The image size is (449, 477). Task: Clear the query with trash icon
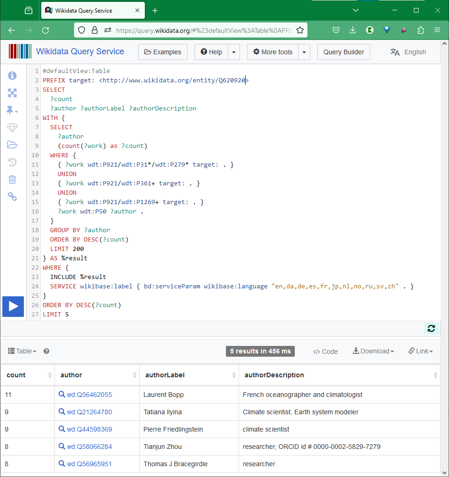tap(12, 179)
